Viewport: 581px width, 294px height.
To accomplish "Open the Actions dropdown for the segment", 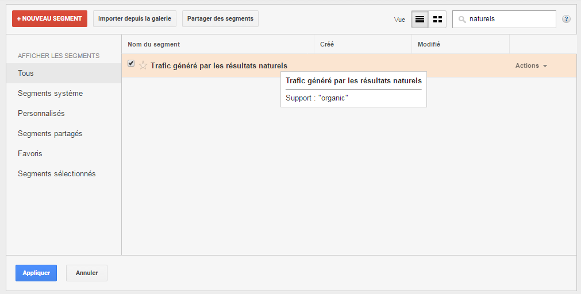I will tap(531, 66).
